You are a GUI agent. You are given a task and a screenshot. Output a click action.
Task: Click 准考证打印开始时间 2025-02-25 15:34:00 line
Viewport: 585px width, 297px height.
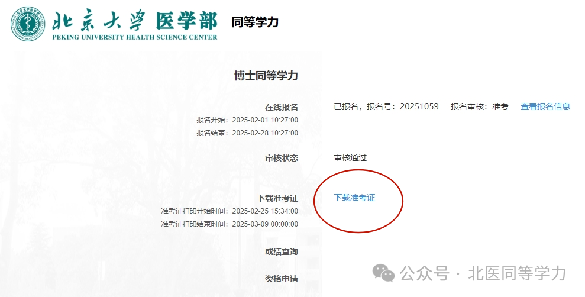click(x=230, y=211)
